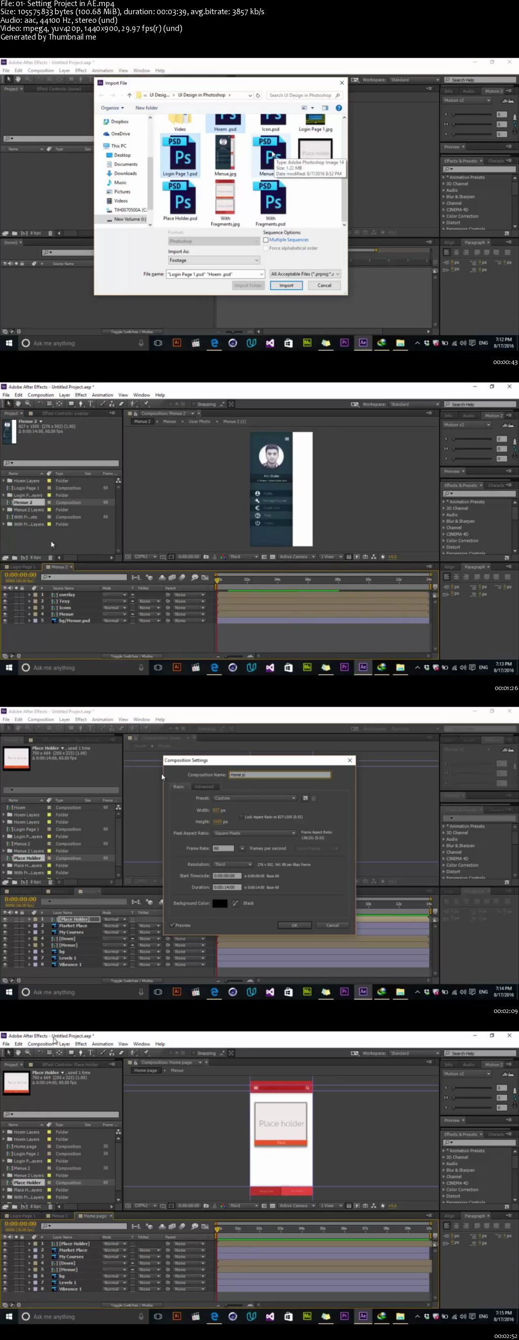Uncheck Preview in the Composition Settings dialog
519x1340 pixels.
[x=172, y=925]
